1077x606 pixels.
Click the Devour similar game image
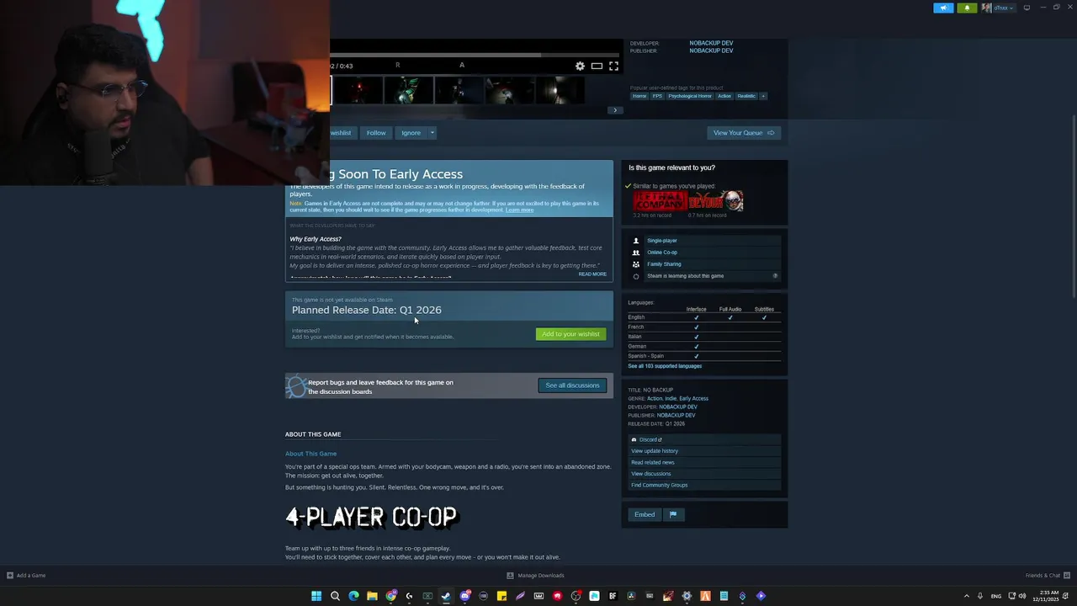[716, 201]
